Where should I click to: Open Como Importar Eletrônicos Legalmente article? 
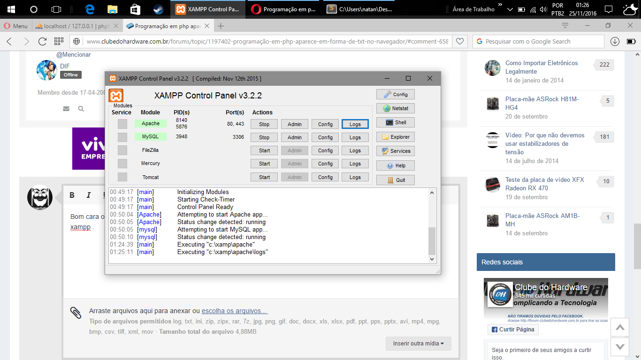[x=542, y=67]
